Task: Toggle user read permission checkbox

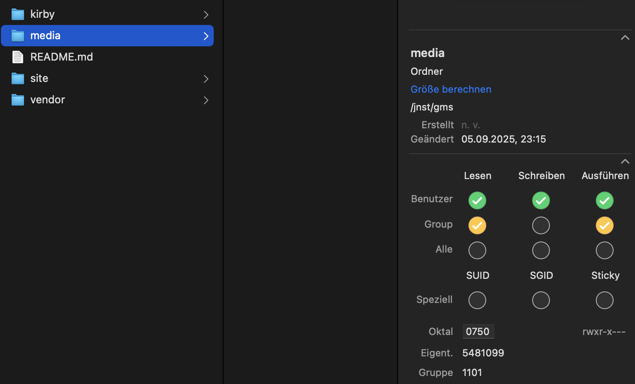Action: point(477,200)
